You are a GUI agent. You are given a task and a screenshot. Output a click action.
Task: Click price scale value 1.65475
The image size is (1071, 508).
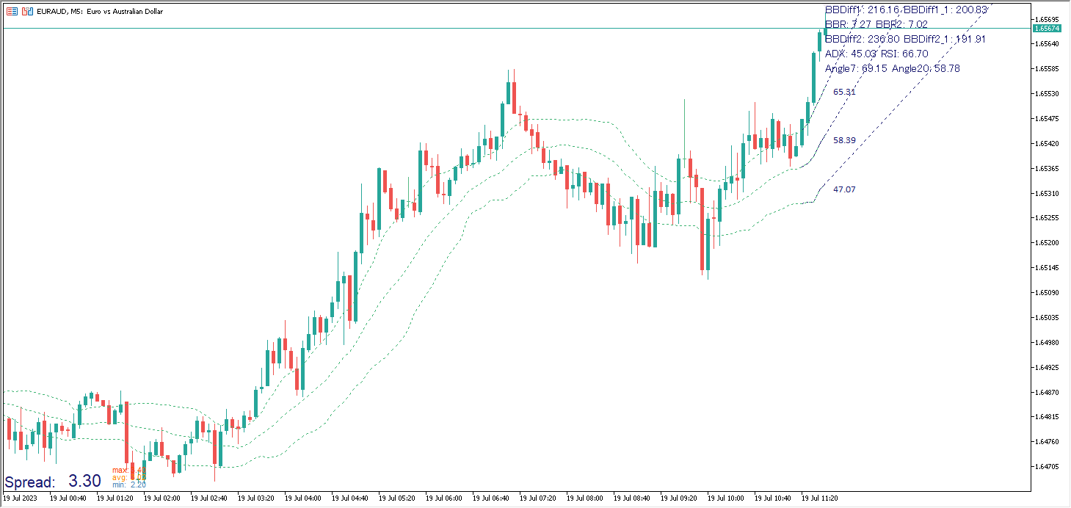coord(1047,119)
